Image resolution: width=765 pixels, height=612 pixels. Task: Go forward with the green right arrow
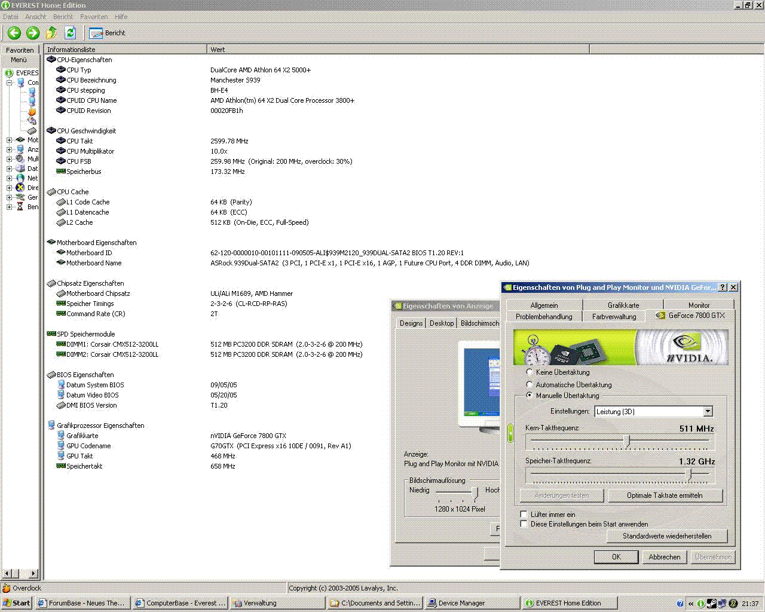point(33,33)
